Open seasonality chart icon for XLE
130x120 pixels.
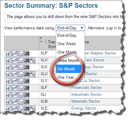pyautogui.click(x=33, y=109)
